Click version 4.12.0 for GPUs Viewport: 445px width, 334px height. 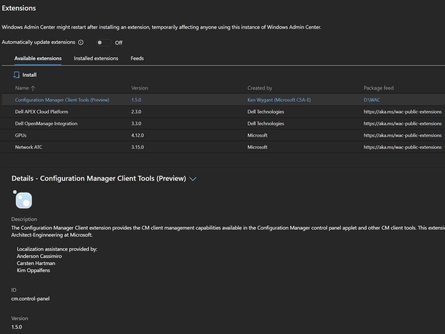point(138,136)
